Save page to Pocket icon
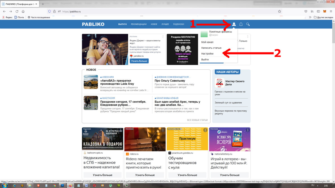Image resolution: width=335 pixels, height=188 pixels. (306, 11)
